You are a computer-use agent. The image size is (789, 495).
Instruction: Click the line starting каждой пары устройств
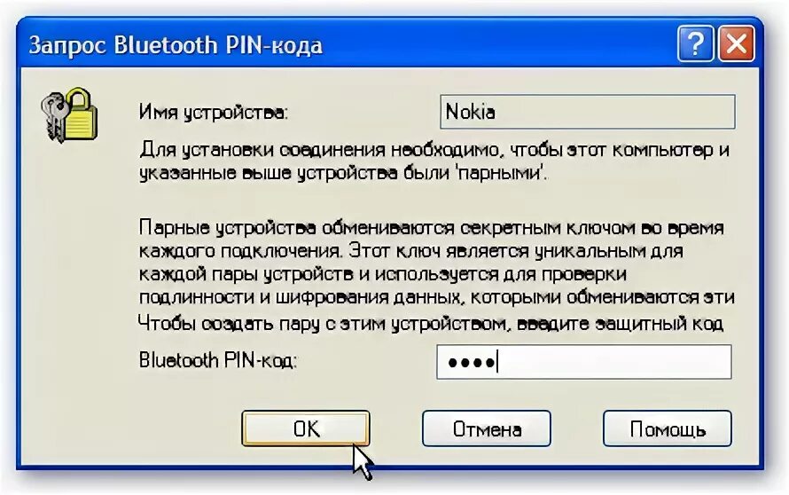coord(383,274)
